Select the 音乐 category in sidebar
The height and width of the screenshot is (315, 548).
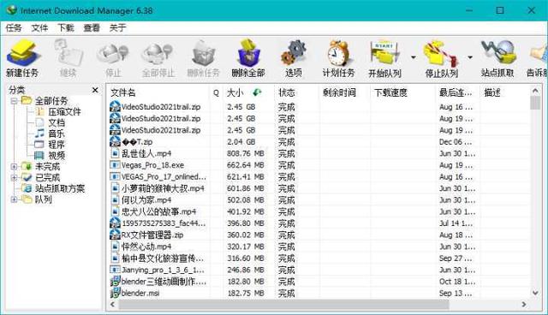(57, 134)
